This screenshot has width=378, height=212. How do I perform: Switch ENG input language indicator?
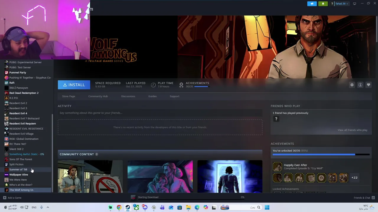[34, 207]
